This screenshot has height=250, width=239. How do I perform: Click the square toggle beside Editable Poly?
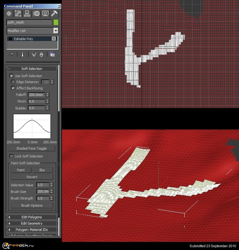coord(54,39)
